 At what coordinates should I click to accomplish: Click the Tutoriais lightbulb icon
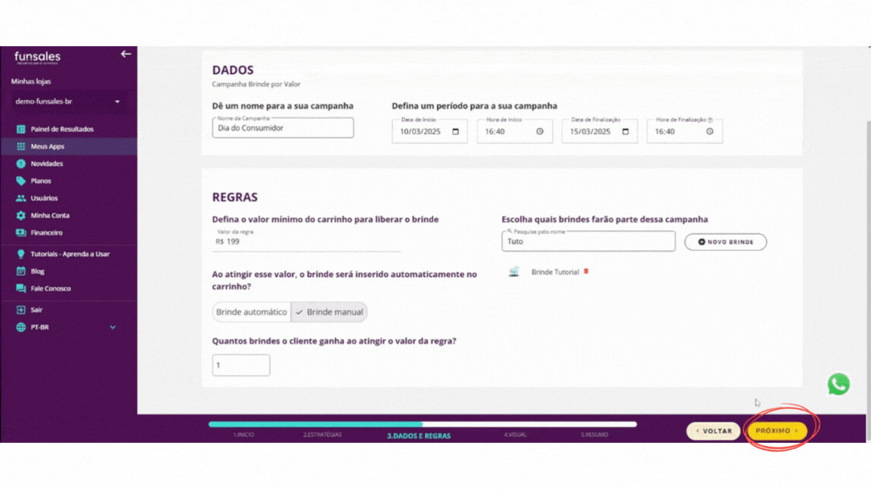point(20,254)
